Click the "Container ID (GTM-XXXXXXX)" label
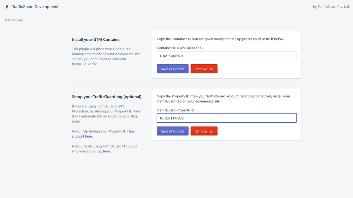This screenshot has width=353, height=198. pyautogui.click(x=180, y=48)
